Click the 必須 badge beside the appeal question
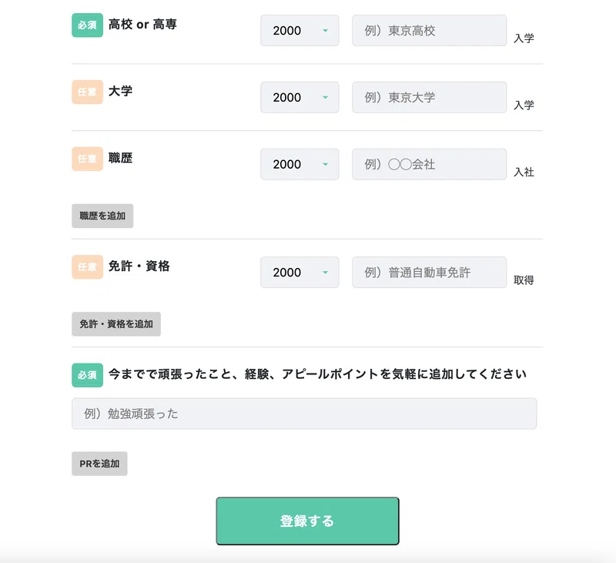This screenshot has width=616, height=563. [x=87, y=374]
